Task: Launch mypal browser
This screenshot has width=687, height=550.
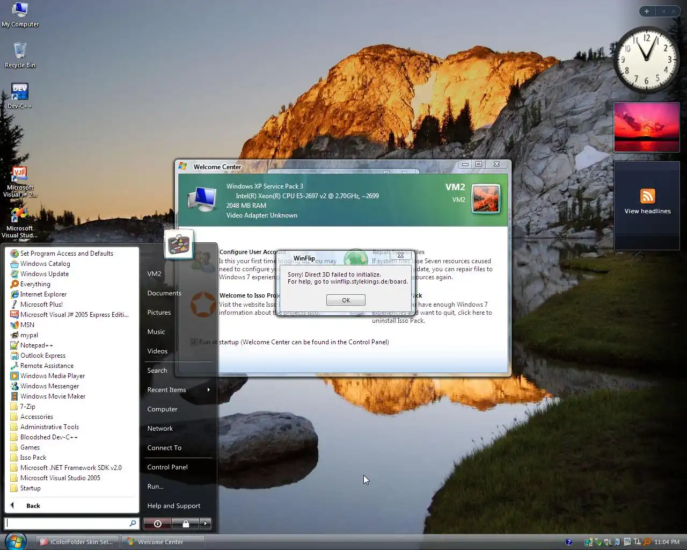Action: coord(29,335)
